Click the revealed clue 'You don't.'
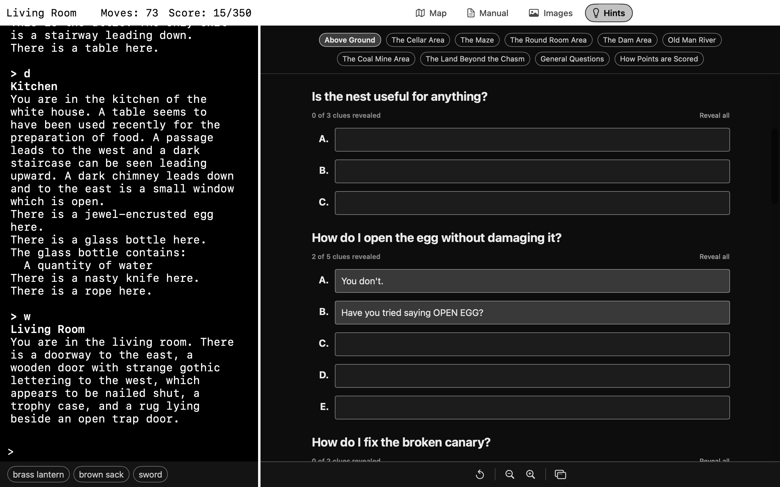The width and height of the screenshot is (780, 487). (532, 281)
